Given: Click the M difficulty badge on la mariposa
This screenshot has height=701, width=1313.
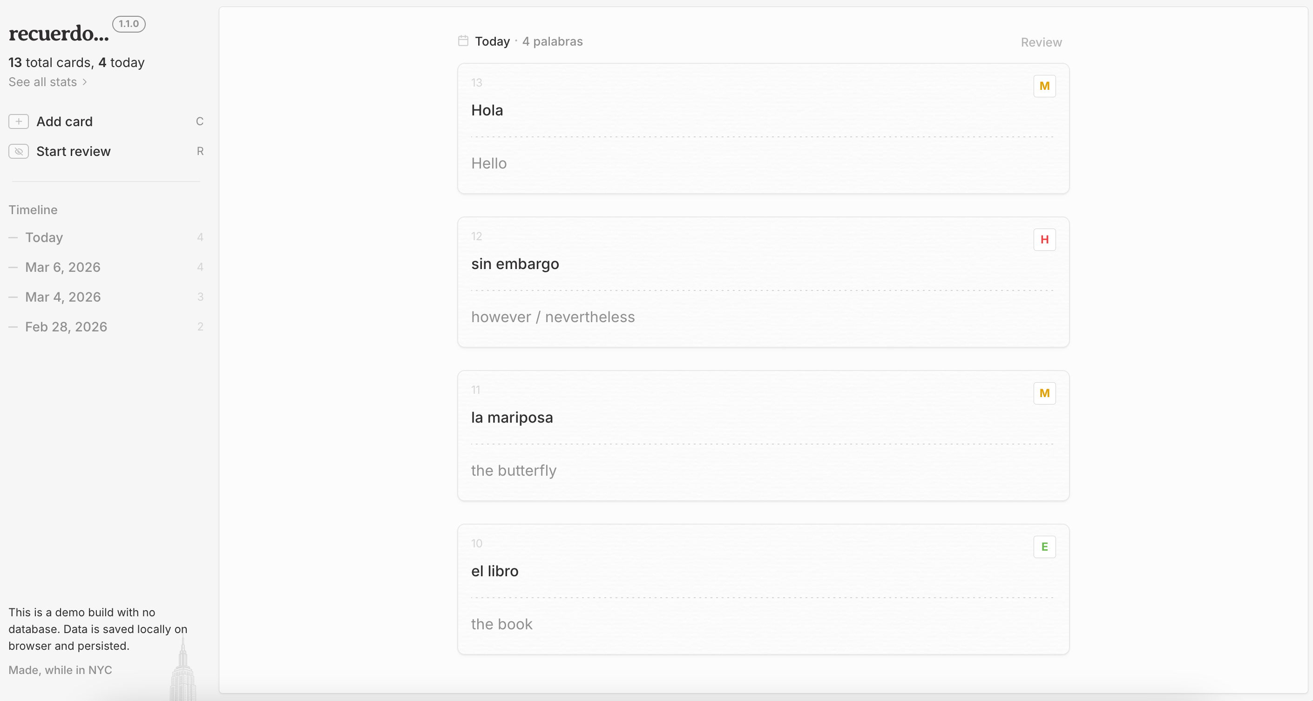Looking at the screenshot, I should [1044, 393].
